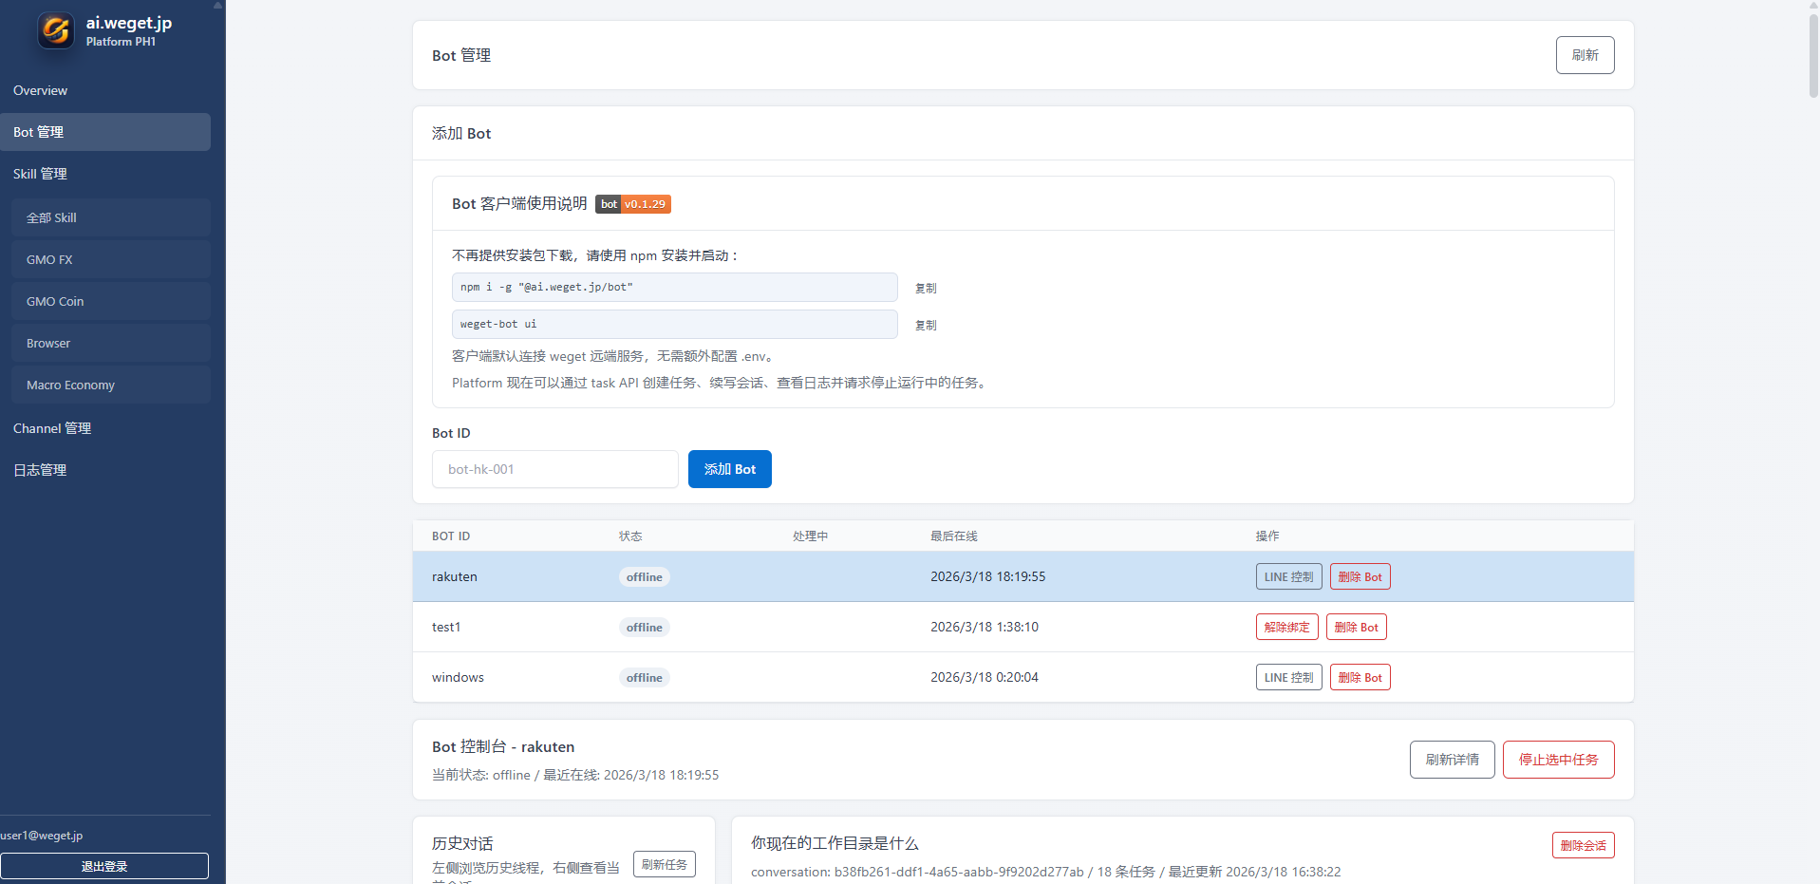This screenshot has height=884, width=1820.
Task: Click 解除绑定 for test1
Action: click(x=1286, y=627)
